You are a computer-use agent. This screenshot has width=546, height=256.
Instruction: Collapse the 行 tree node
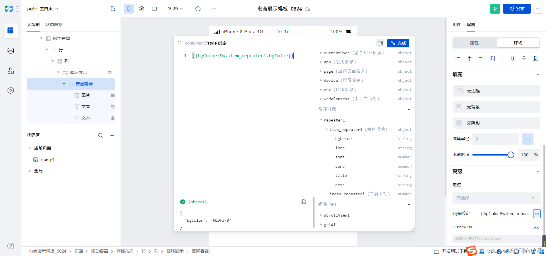click(x=47, y=50)
